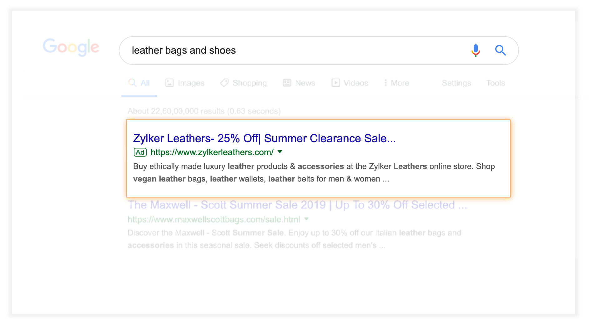Click the play icon on Videos tab

[336, 83]
